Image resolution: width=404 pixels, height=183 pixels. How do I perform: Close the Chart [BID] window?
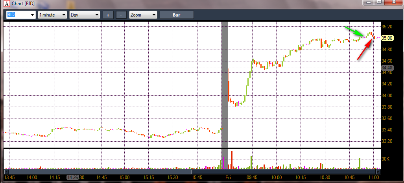(x=394, y=2)
